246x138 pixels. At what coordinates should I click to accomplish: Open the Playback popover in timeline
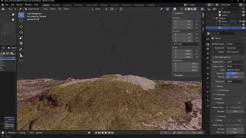[x=13, y=133]
